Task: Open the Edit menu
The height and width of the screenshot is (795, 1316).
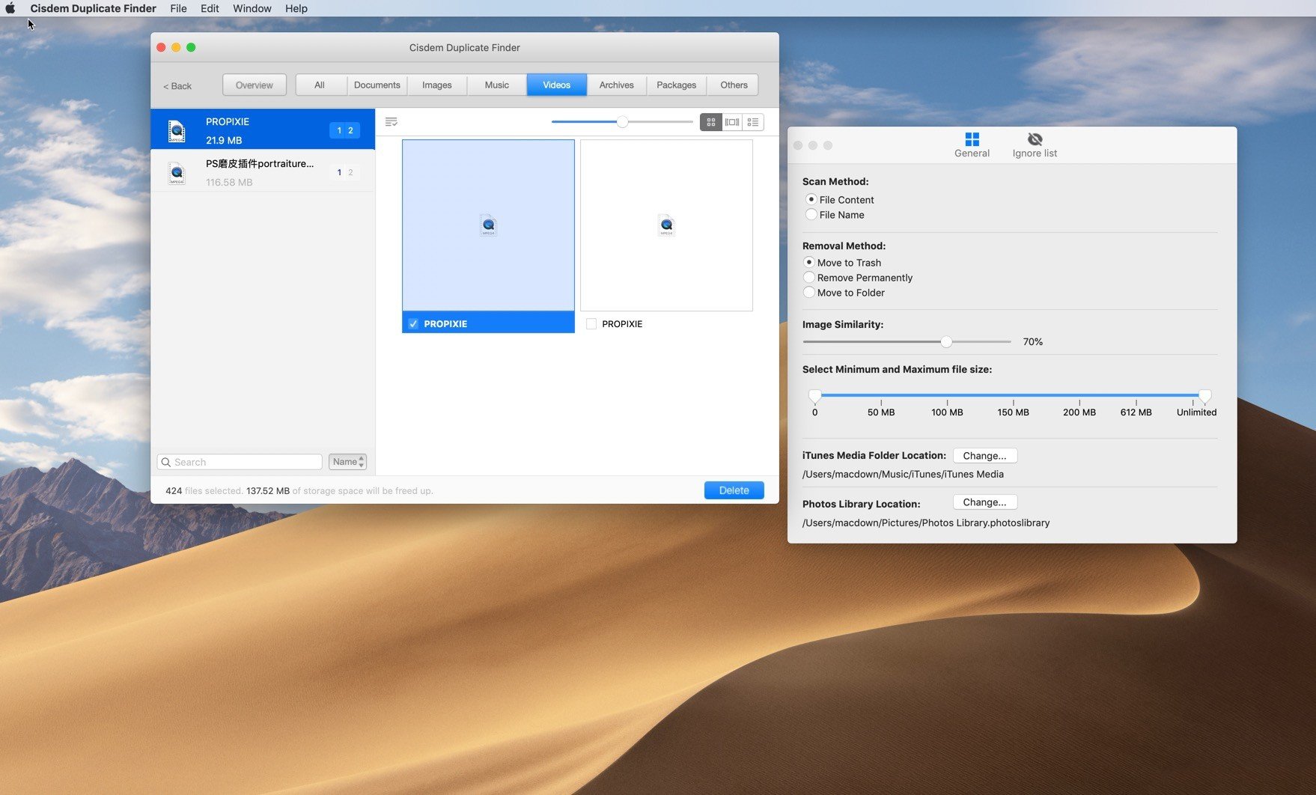Action: pyautogui.click(x=210, y=8)
